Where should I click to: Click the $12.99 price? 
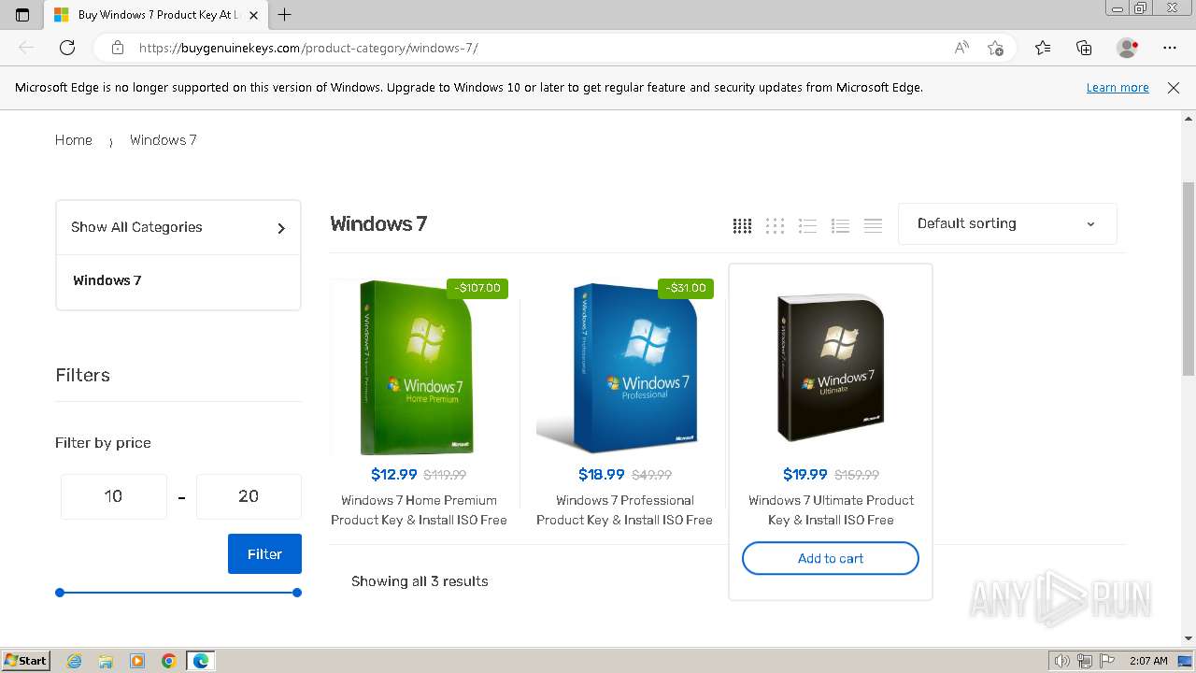(394, 475)
